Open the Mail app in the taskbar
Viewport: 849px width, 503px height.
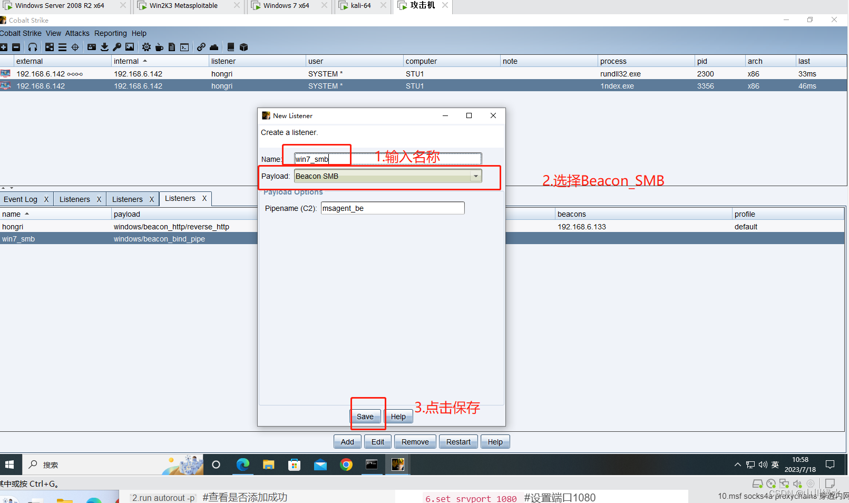tap(320, 465)
